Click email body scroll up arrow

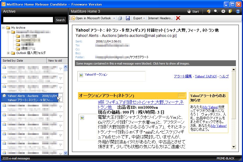pos(234,69)
